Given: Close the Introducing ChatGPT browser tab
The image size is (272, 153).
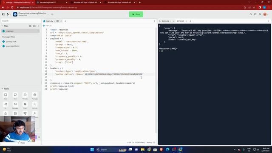Looking at the screenshot, I should (x=67, y=3).
